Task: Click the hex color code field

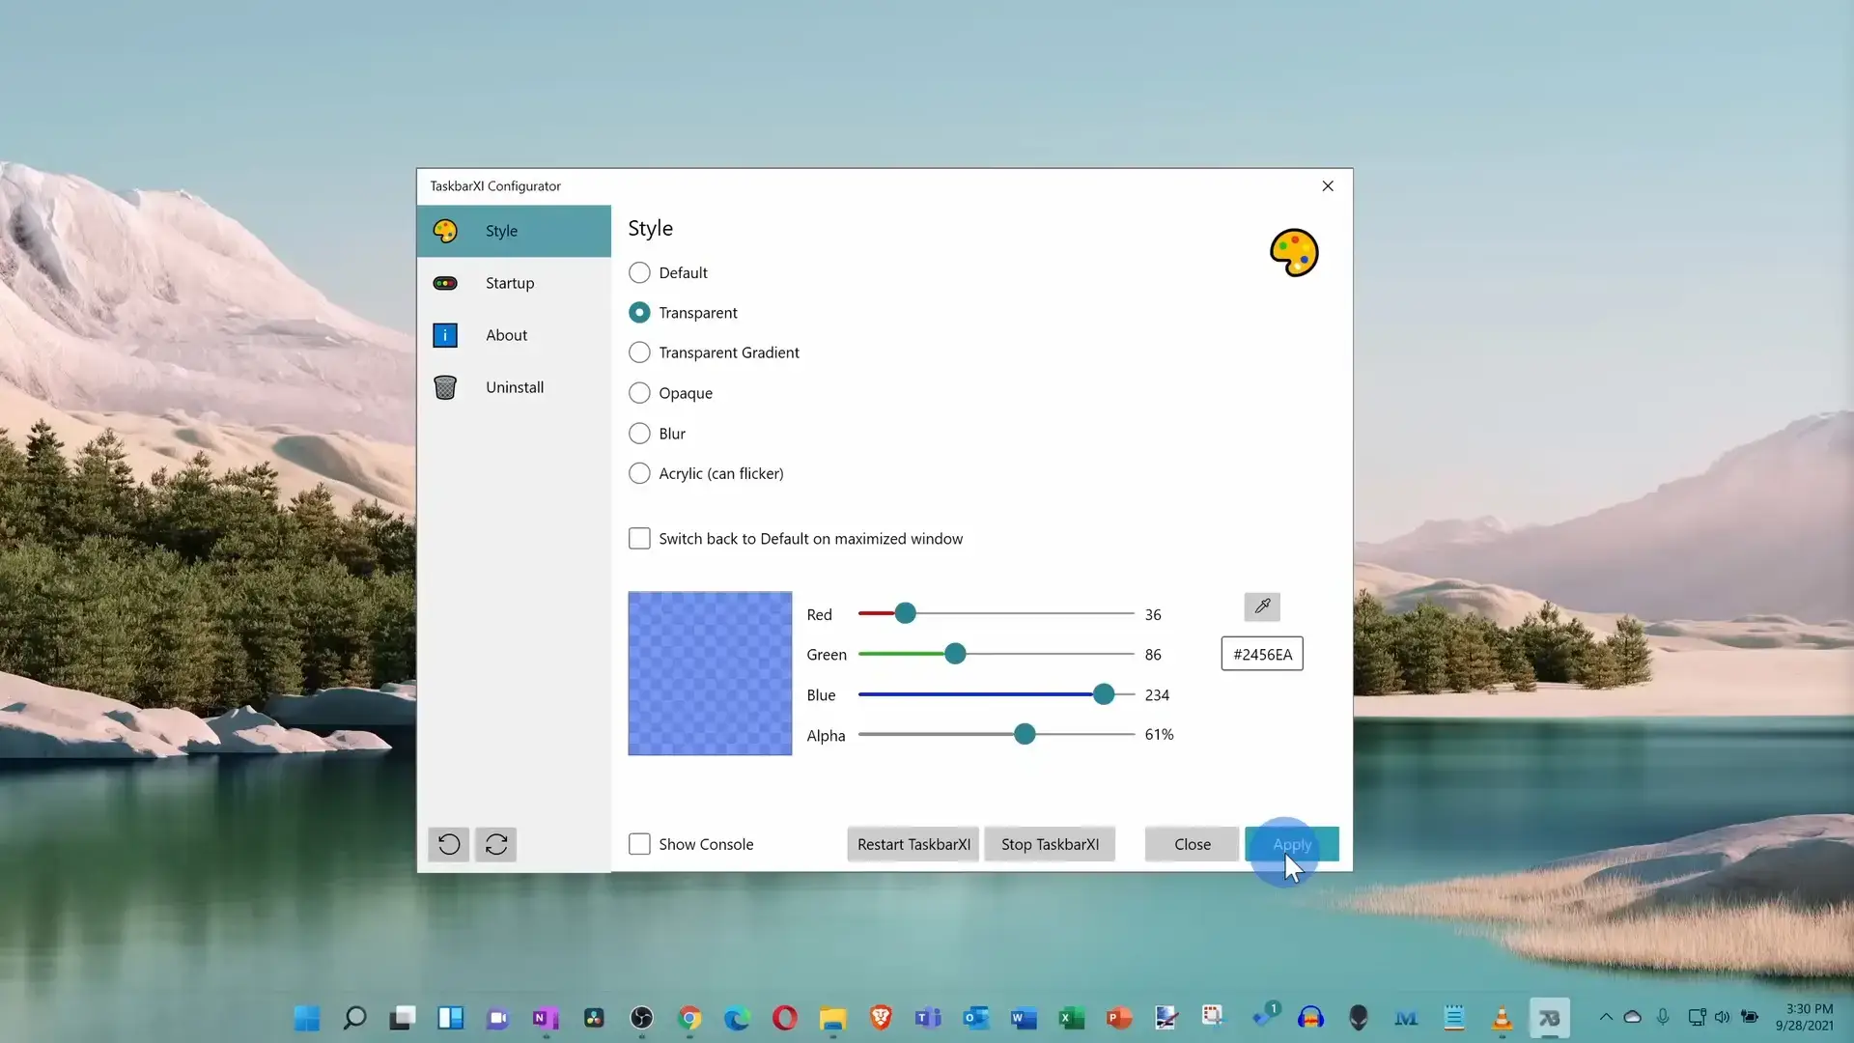Action: [1261, 655]
